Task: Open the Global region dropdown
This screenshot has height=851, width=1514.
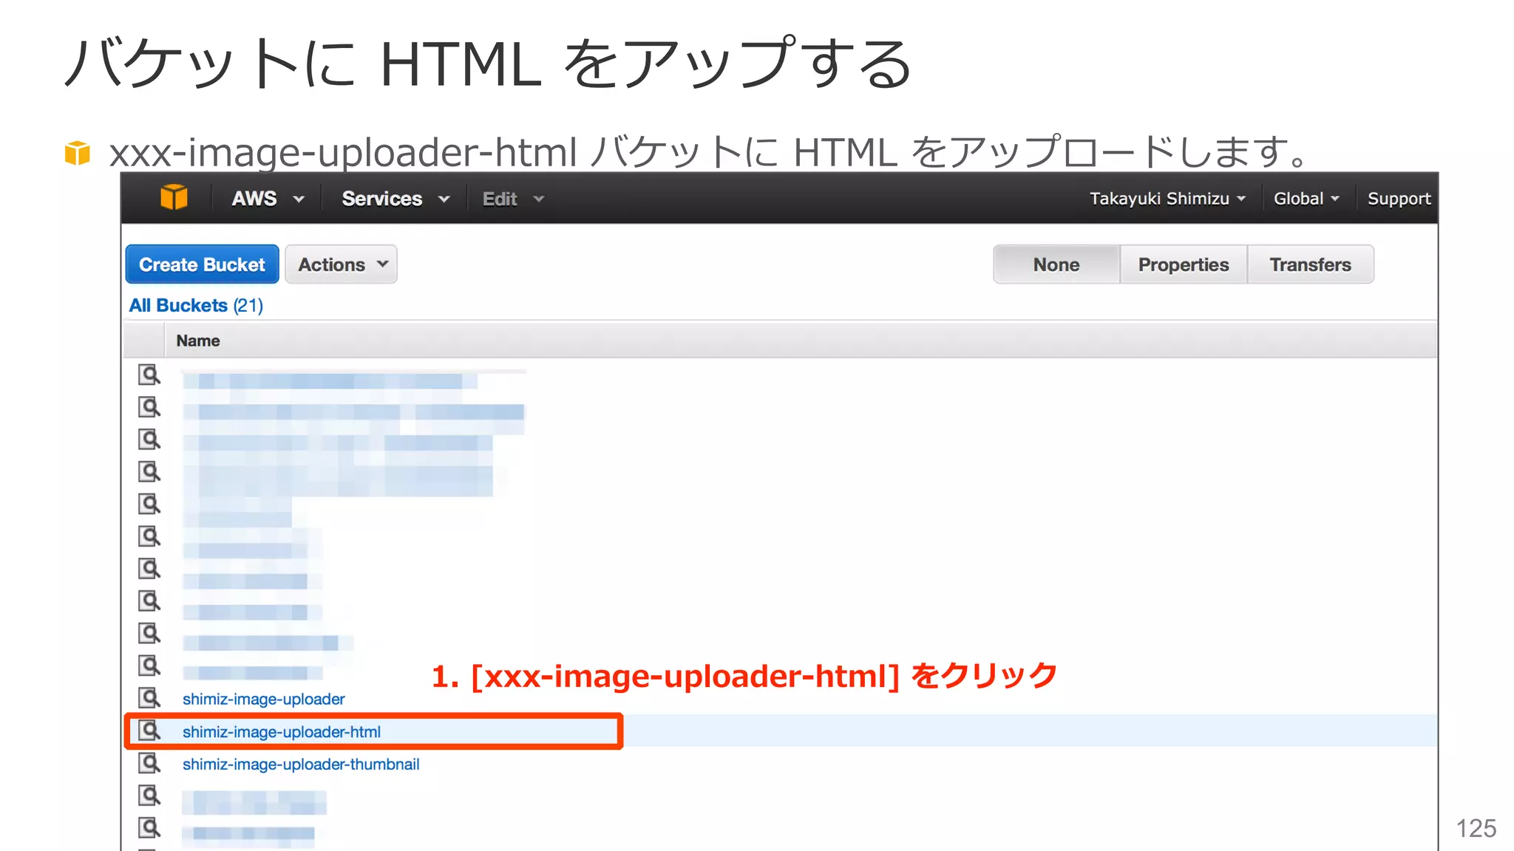Action: click(1306, 199)
